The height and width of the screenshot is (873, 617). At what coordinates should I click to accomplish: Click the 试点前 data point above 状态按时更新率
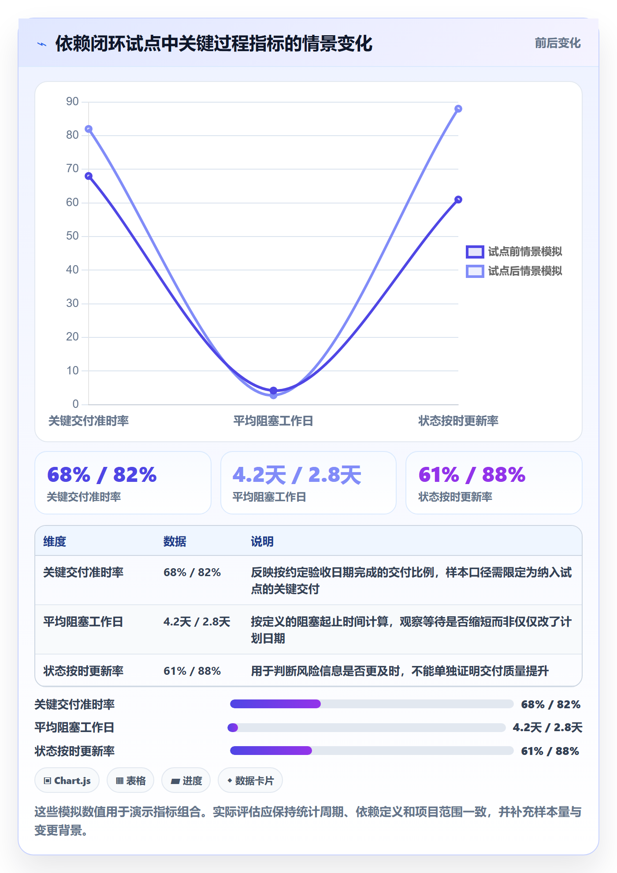[x=458, y=200]
